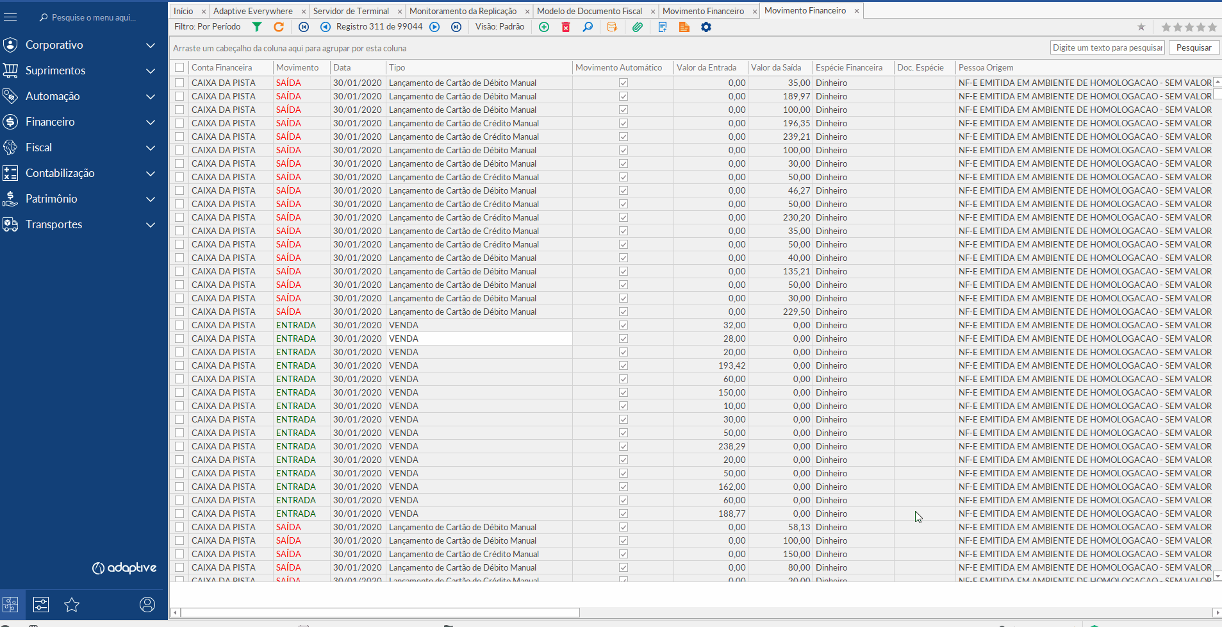Jump to last record button
1222x627 pixels.
456,27
